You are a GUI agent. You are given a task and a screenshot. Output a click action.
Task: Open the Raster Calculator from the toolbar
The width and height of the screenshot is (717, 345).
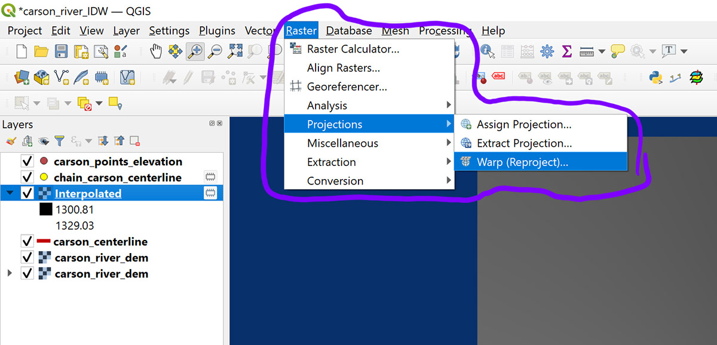[x=526, y=52]
